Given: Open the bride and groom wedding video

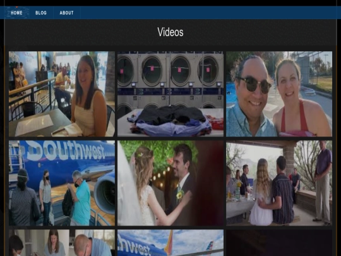Looking at the screenshot, I should 170,183.
